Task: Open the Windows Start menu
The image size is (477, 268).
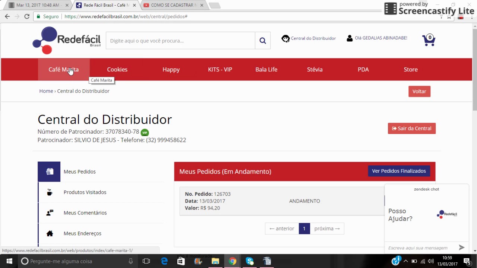Action: click(x=9, y=261)
